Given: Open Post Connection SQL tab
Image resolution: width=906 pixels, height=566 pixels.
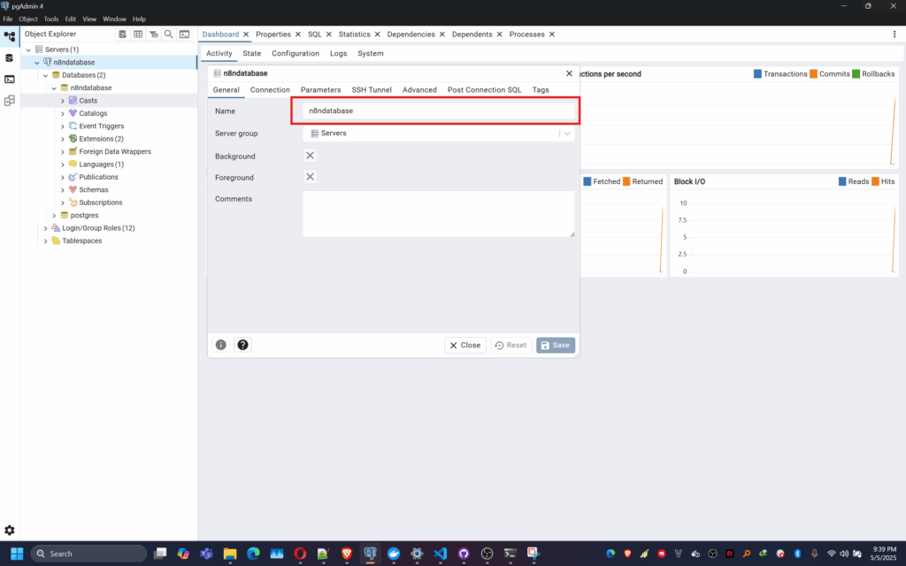Looking at the screenshot, I should tap(484, 89).
